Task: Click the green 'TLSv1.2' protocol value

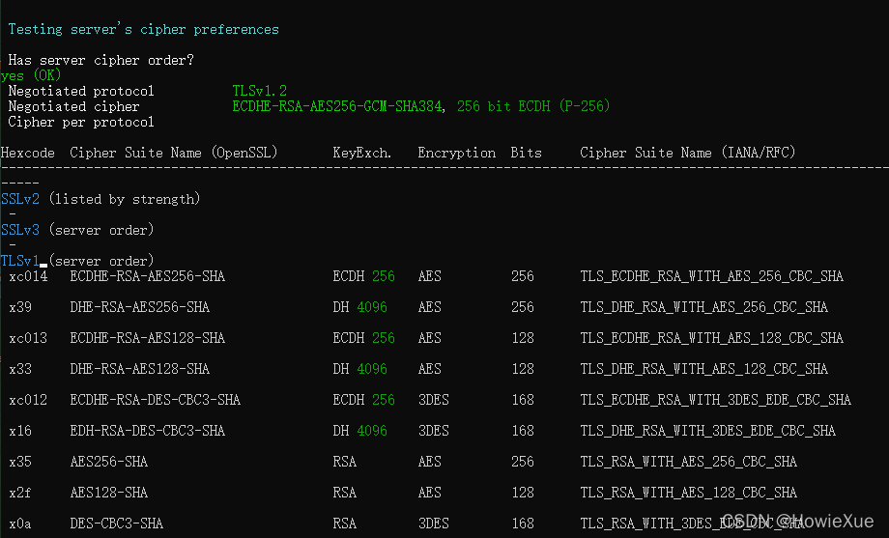Action: coord(260,91)
